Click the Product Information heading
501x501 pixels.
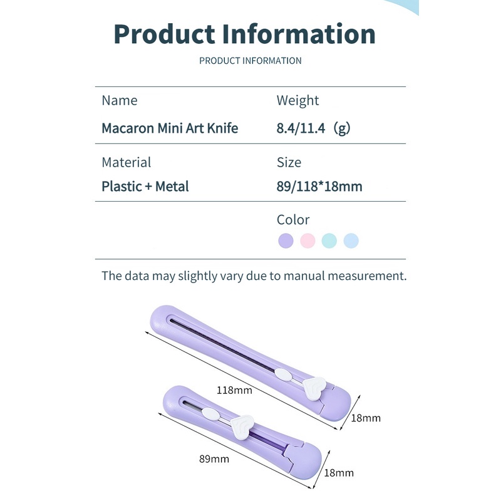coord(245,34)
